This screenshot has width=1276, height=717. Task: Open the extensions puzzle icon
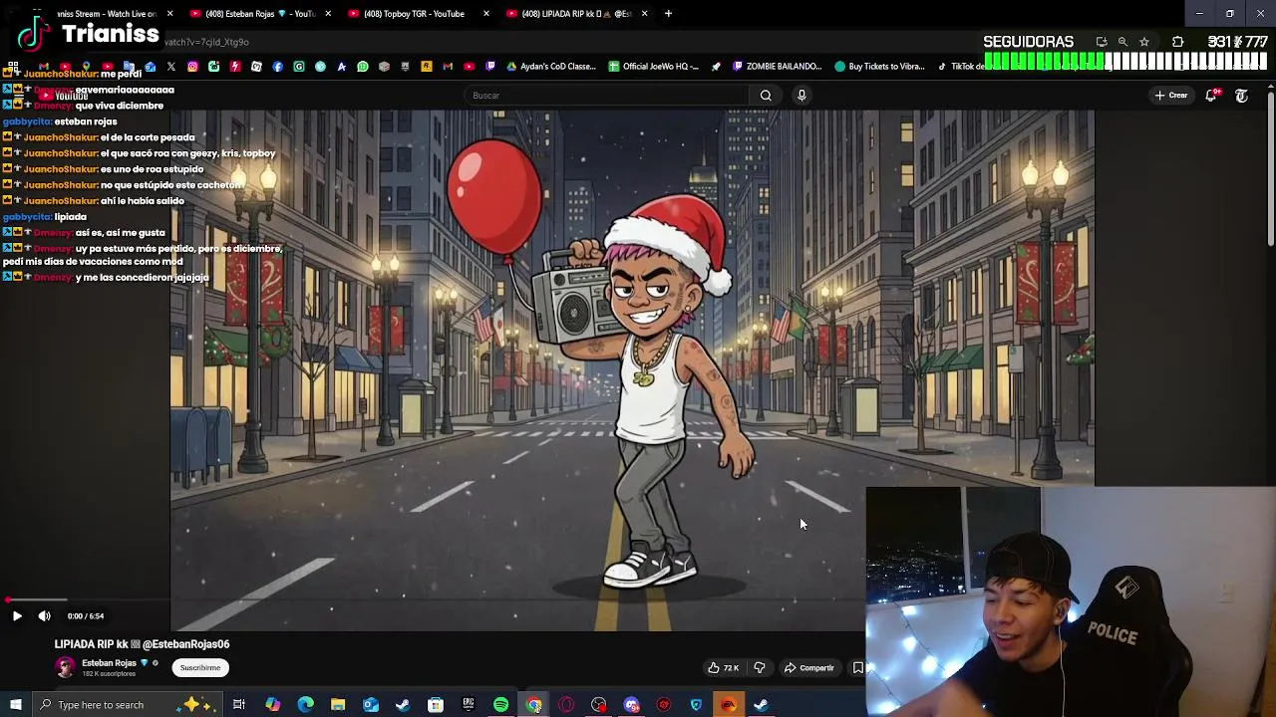[x=1178, y=42]
